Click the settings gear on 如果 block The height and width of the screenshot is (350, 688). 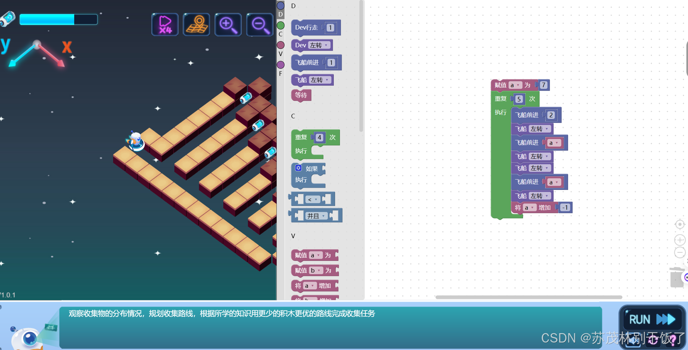pyautogui.click(x=298, y=168)
